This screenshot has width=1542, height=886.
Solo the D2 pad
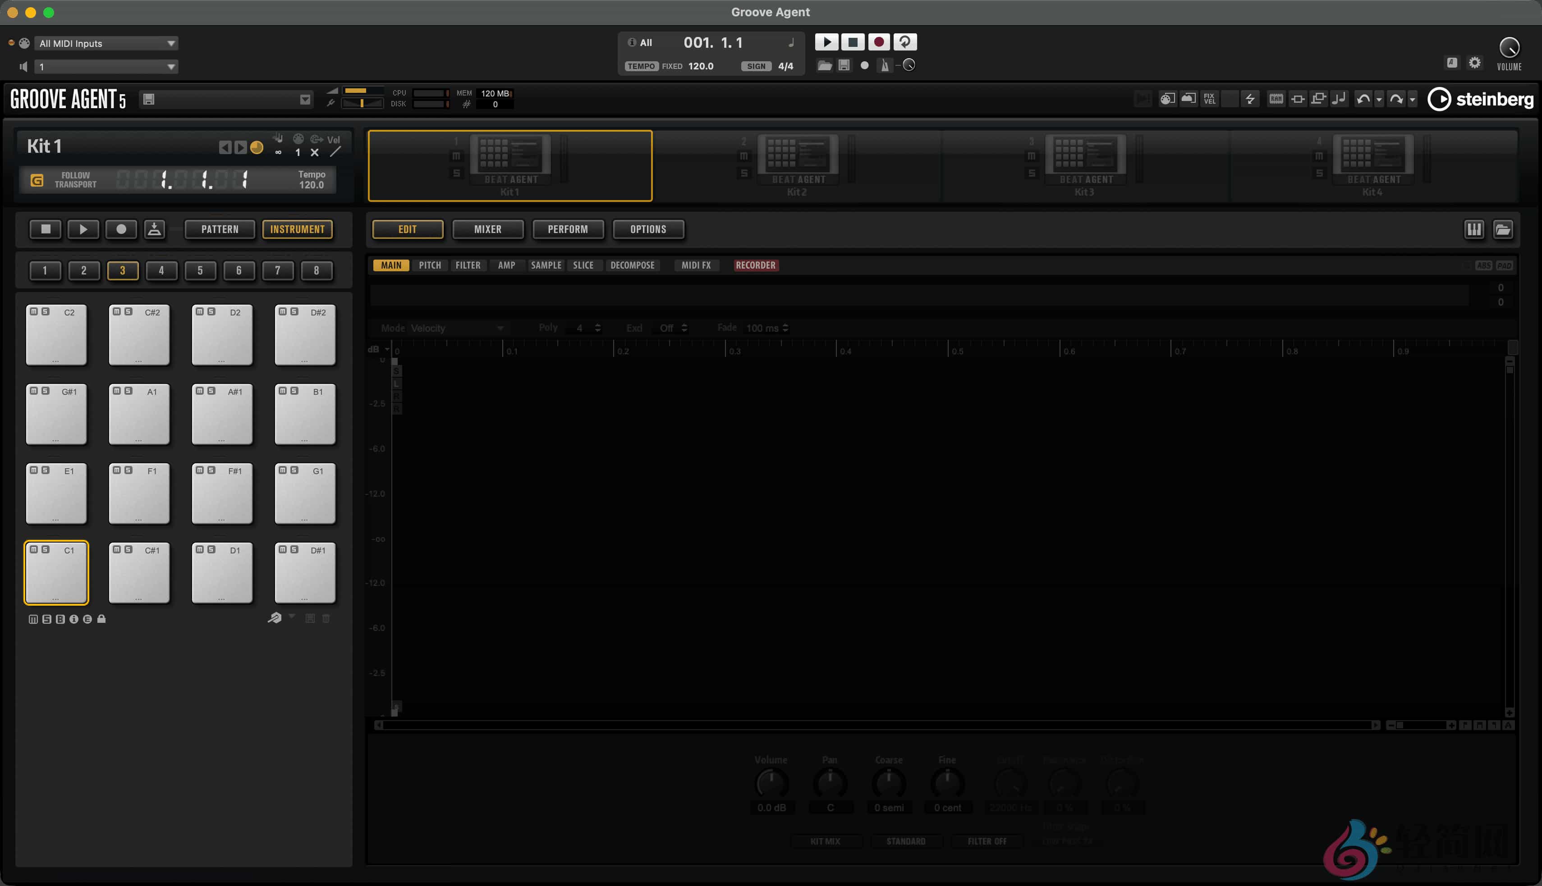[211, 311]
